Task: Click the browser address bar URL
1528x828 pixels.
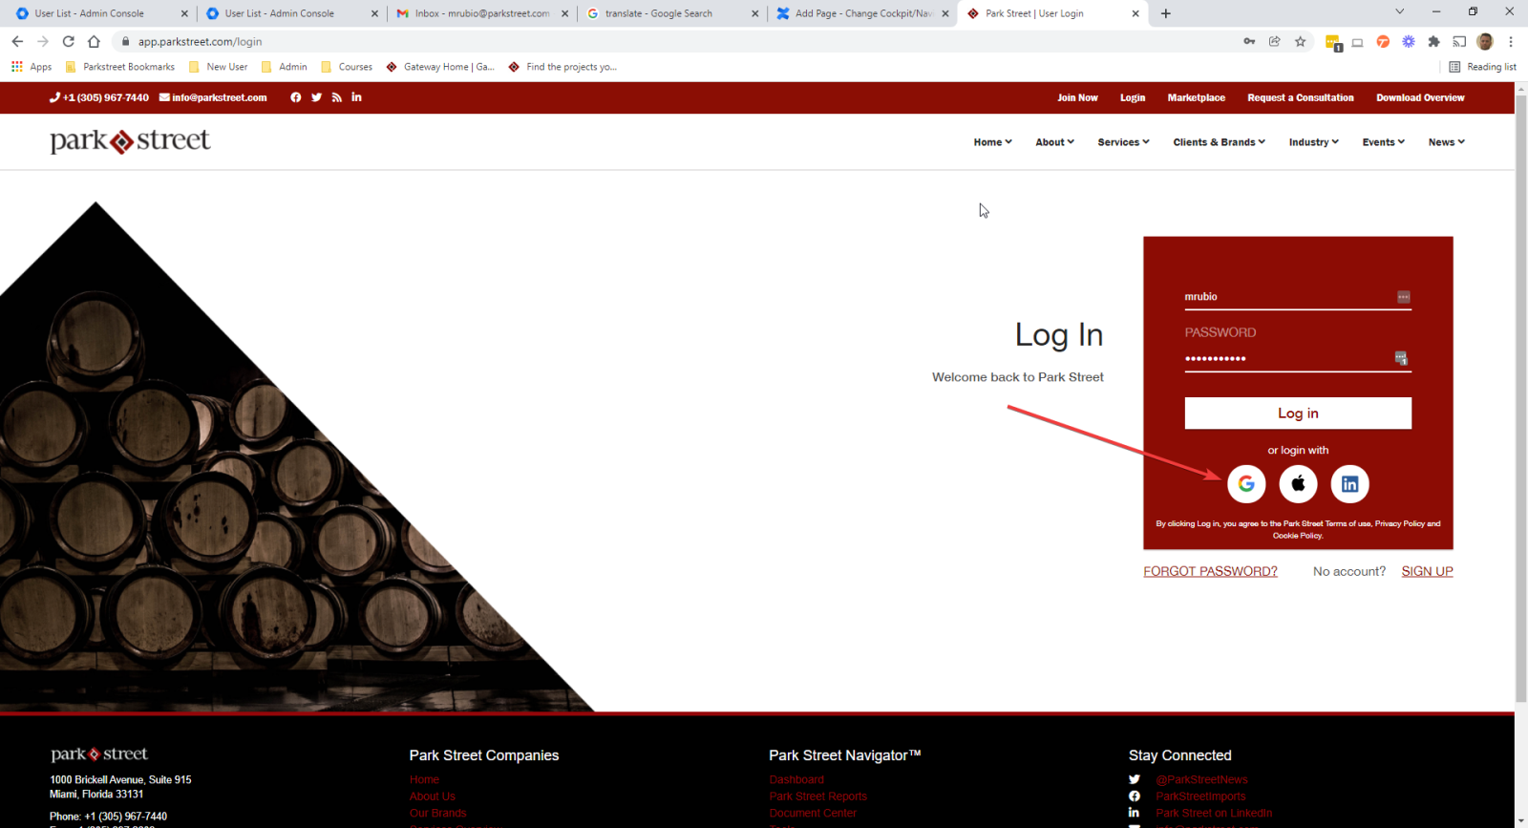Action: (200, 41)
